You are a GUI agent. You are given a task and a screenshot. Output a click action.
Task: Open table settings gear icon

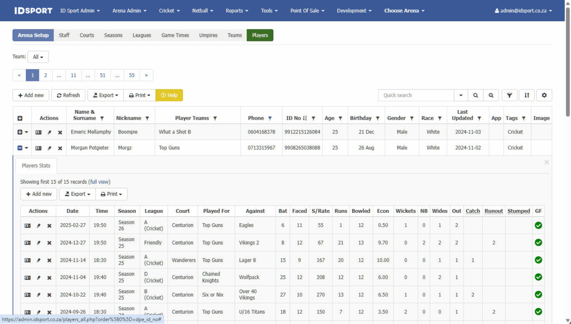pyautogui.click(x=544, y=95)
